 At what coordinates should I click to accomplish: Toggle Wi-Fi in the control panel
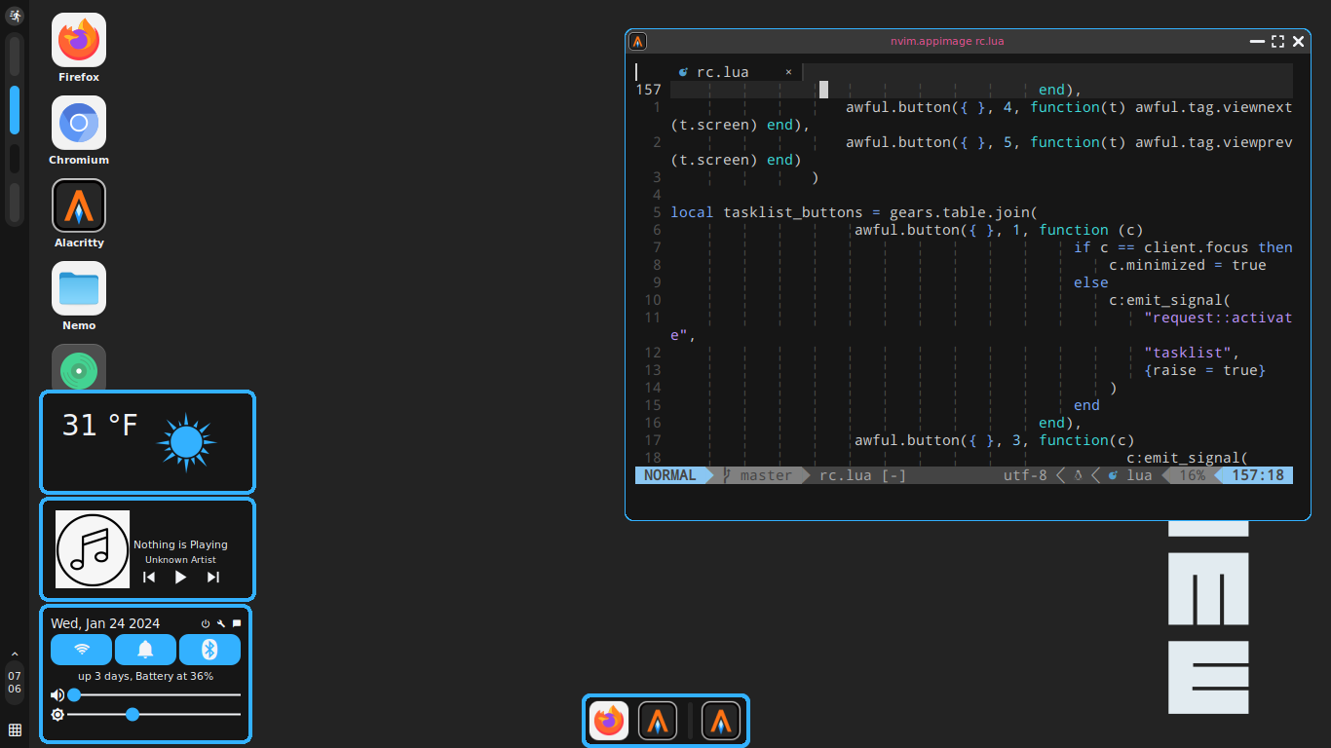[x=81, y=650]
